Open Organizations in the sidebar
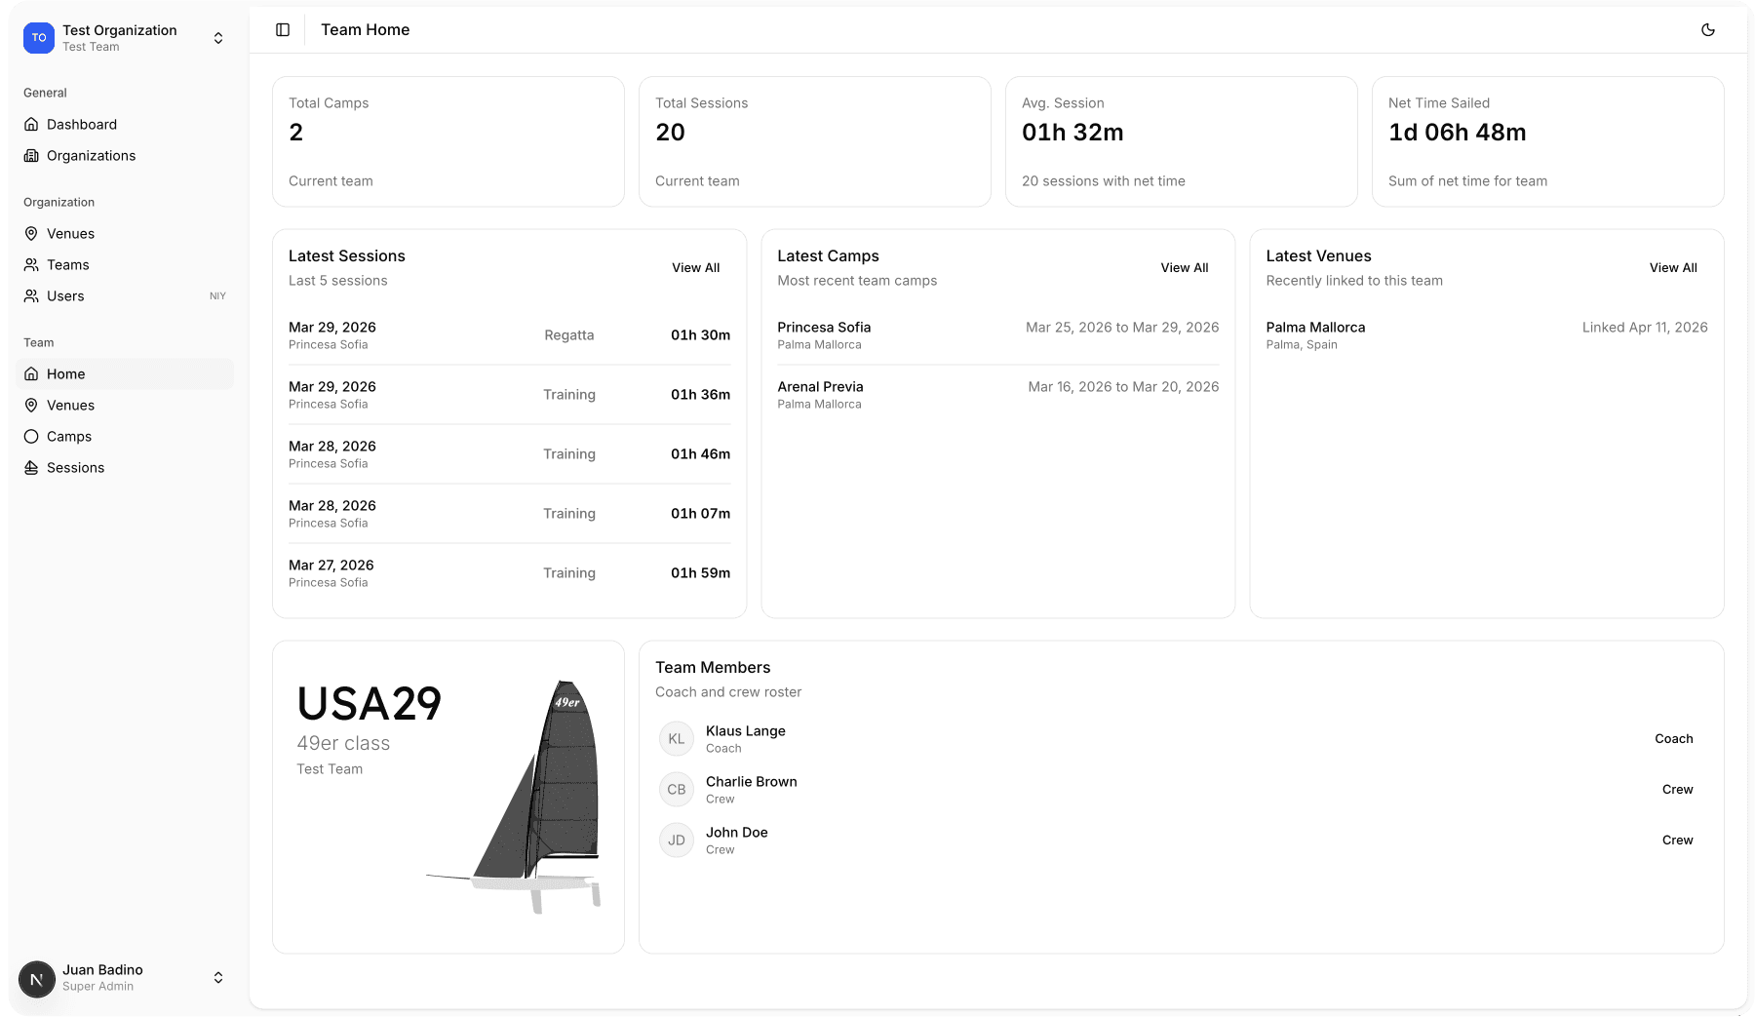The image size is (1755, 1017). [125, 156]
